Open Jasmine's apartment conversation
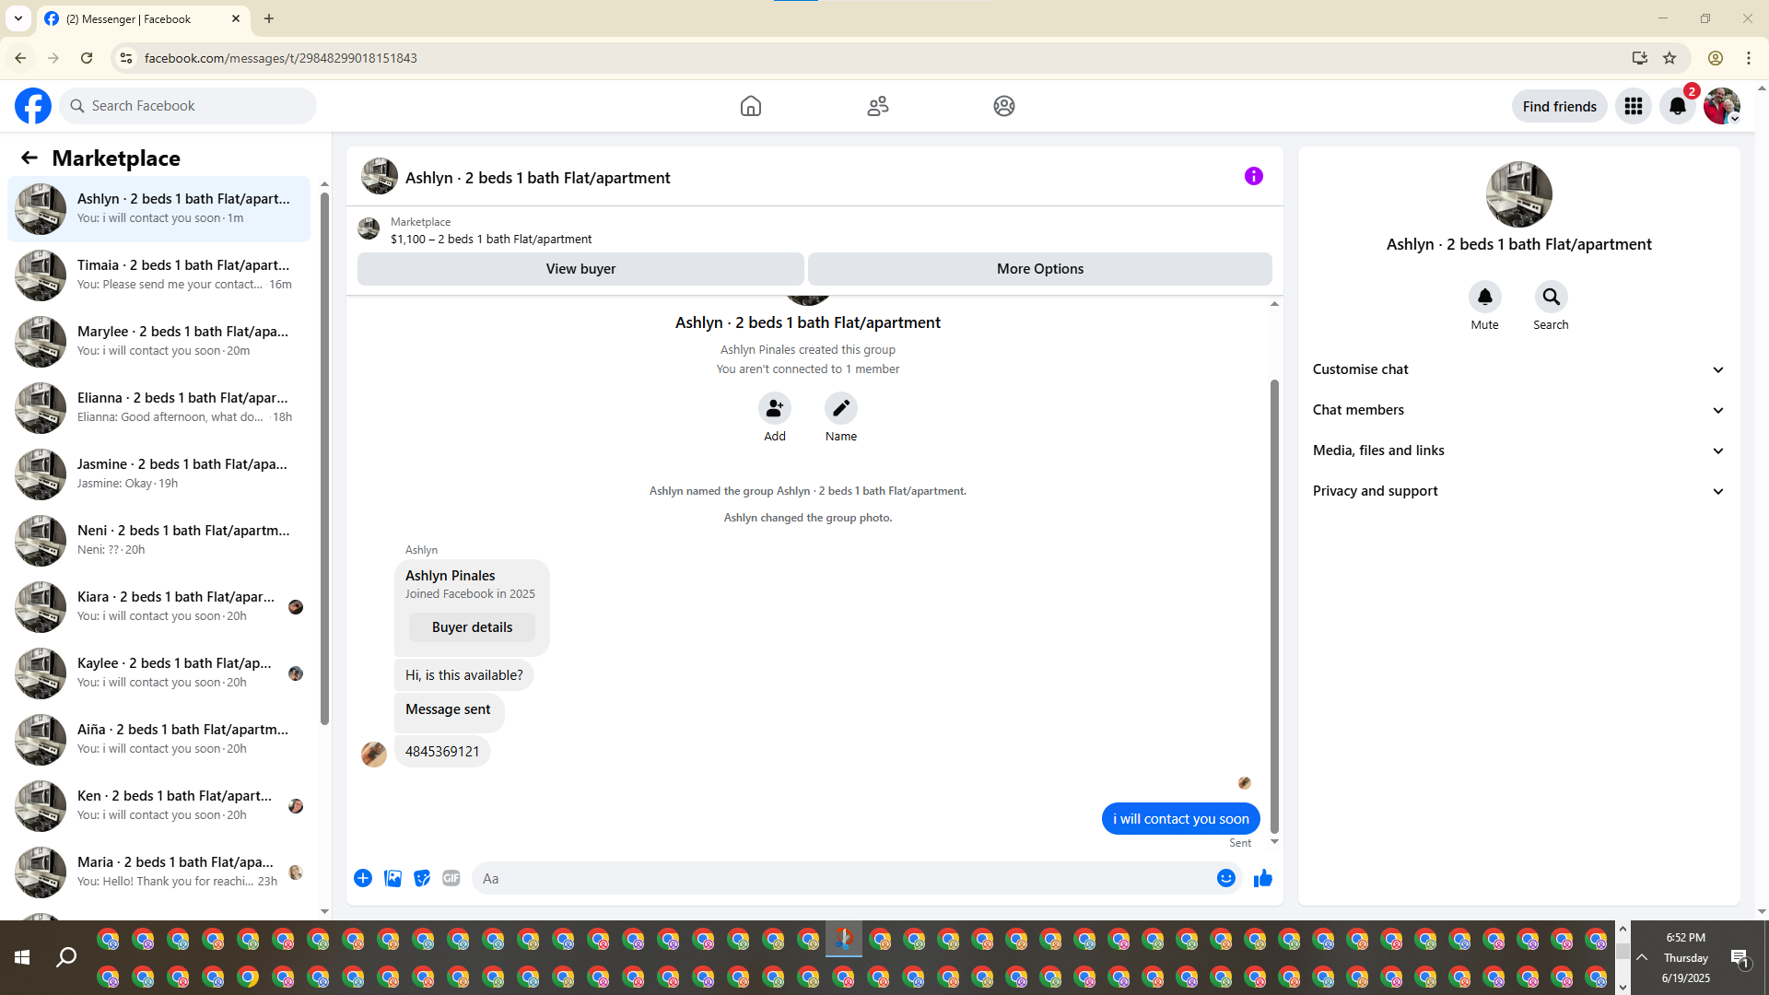Screen dimensions: 1769x995 (x=159, y=474)
